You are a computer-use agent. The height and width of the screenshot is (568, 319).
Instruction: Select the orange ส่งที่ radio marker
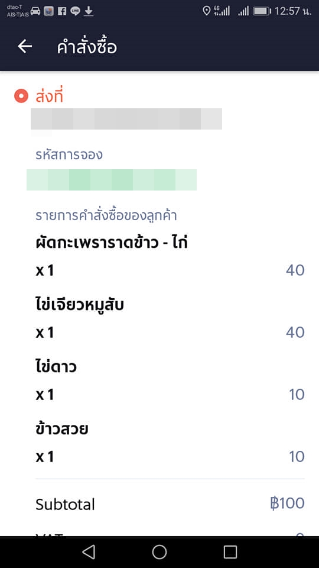(21, 96)
